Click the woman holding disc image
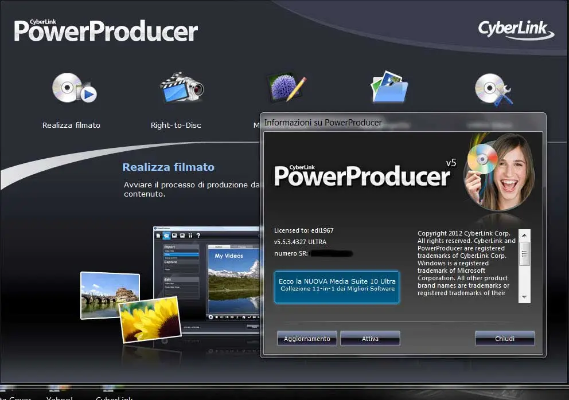569x400 pixels. (500, 172)
